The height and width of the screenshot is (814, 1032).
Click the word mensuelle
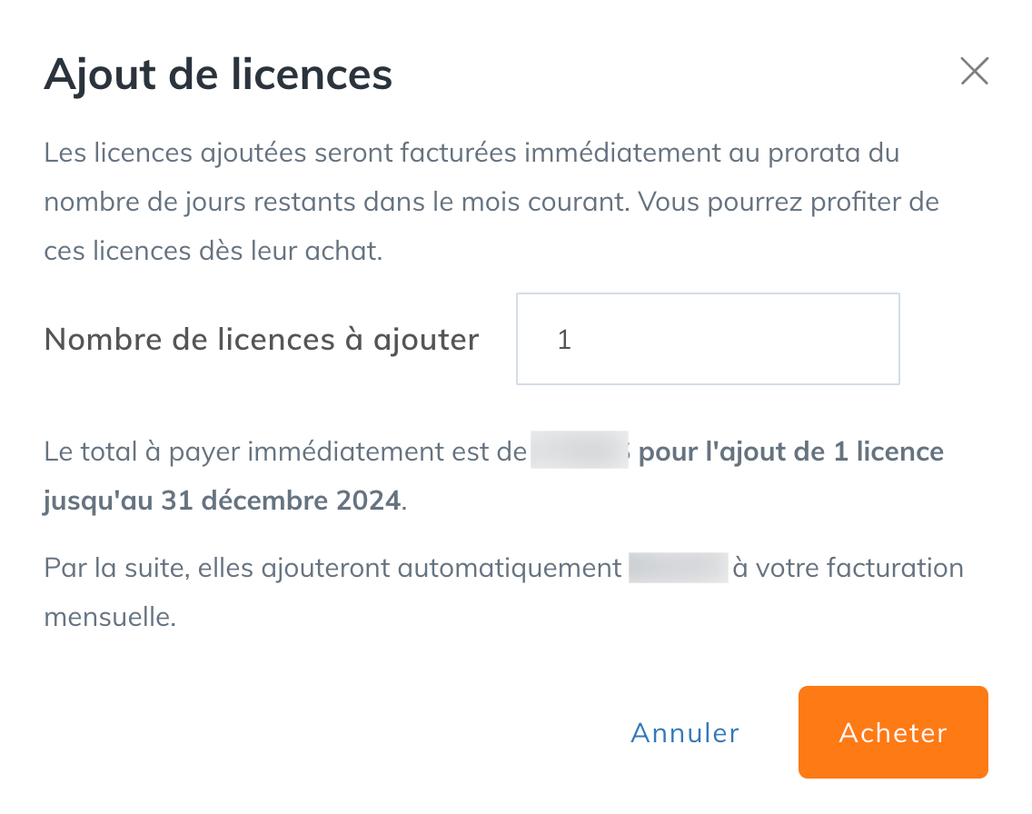(x=110, y=617)
